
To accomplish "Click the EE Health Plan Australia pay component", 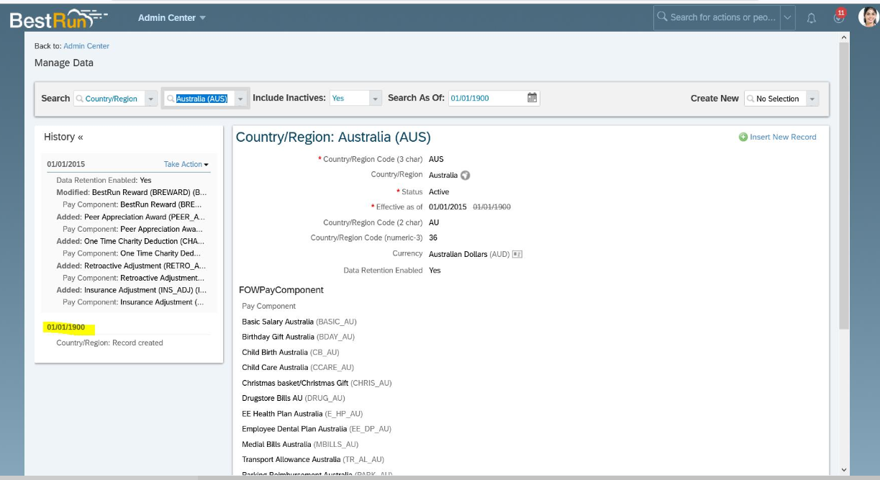I will click(302, 414).
